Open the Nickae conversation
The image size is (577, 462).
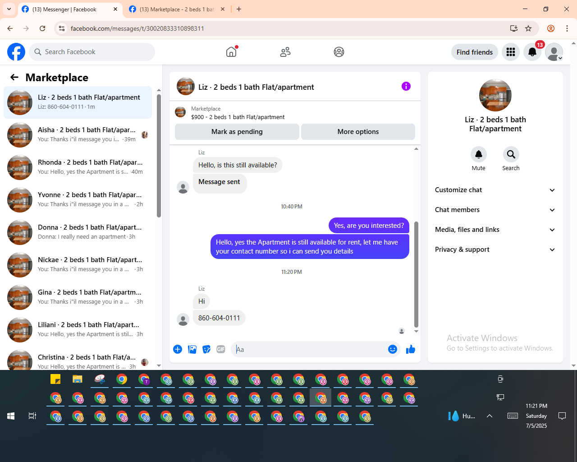(x=78, y=265)
